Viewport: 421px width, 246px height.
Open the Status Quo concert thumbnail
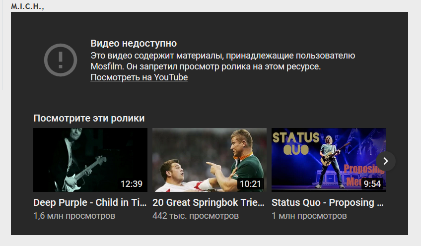(328, 160)
